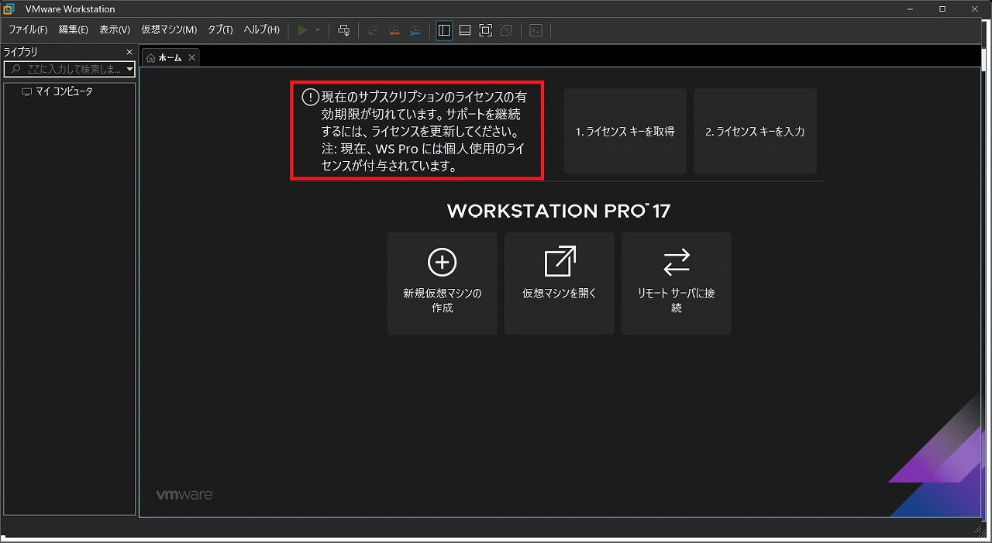
Task: Open the タブ(T) menu
Action: click(220, 30)
